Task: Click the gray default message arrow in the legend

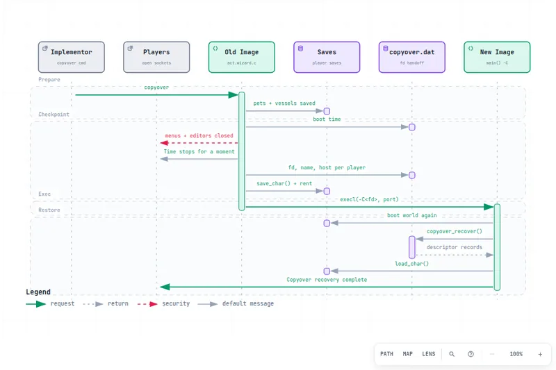Action: [207, 304]
